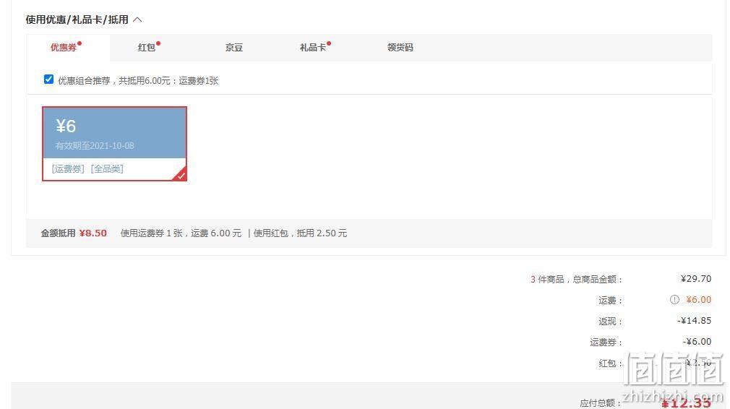Click the red ¥8.50 金额抵用 amount

point(93,233)
